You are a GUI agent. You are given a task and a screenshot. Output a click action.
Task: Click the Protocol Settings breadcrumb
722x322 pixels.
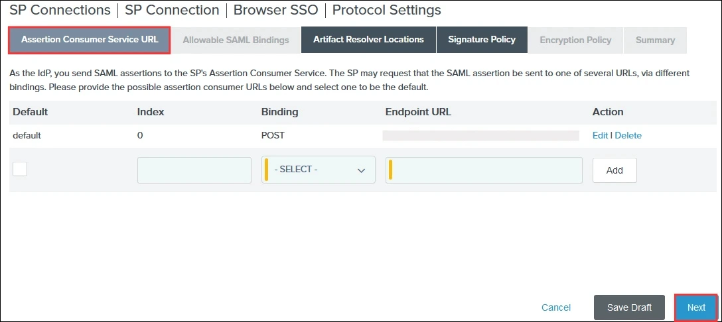tap(386, 11)
